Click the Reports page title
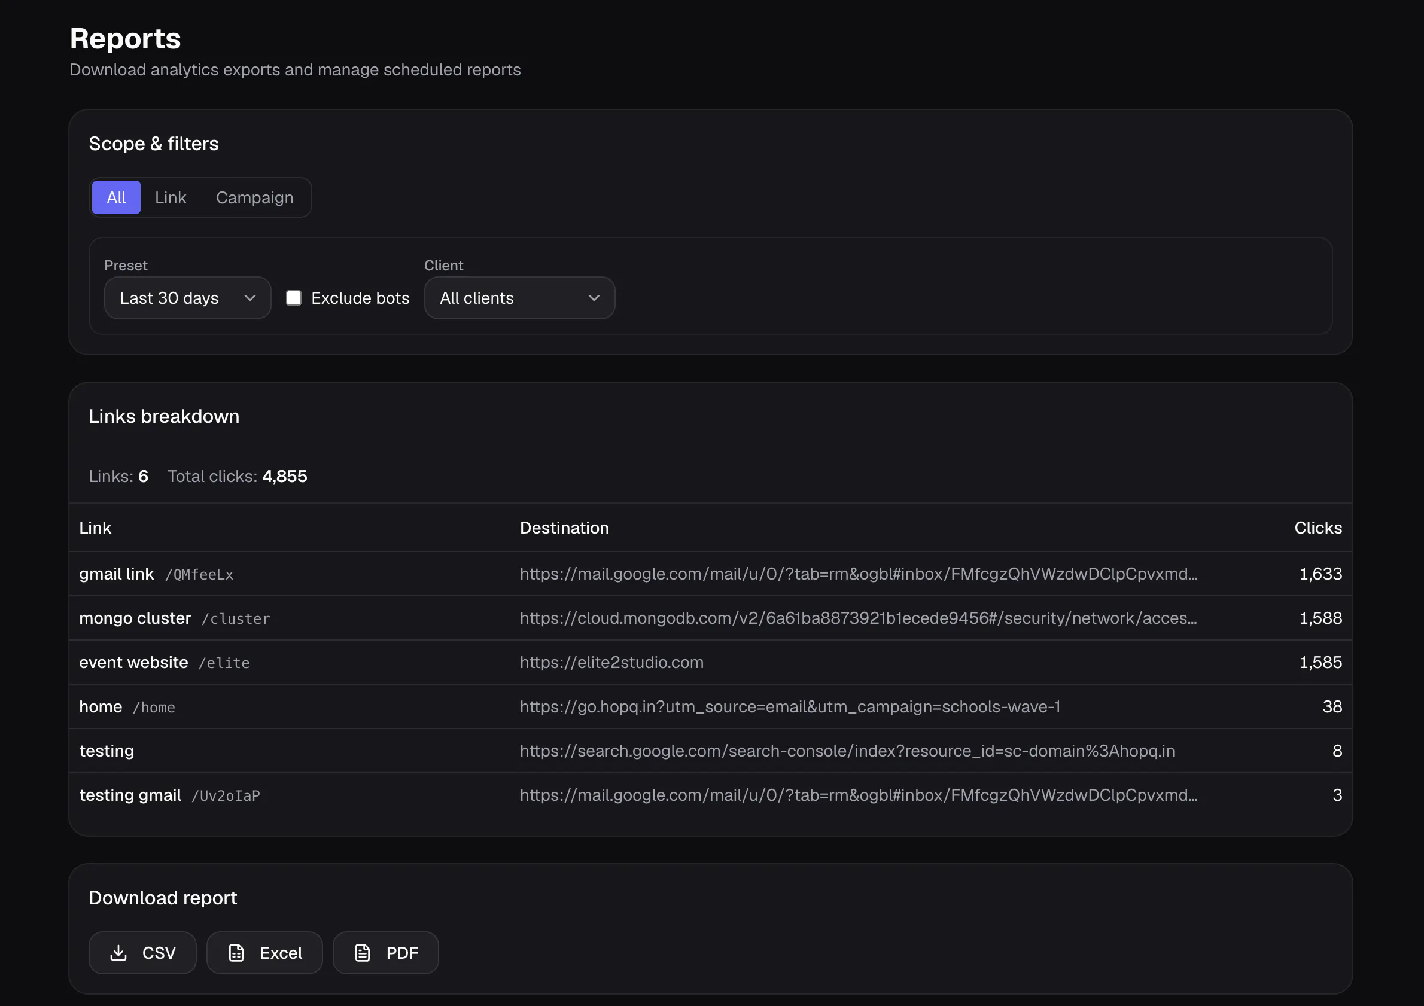Image resolution: width=1424 pixels, height=1006 pixels. pos(125,39)
